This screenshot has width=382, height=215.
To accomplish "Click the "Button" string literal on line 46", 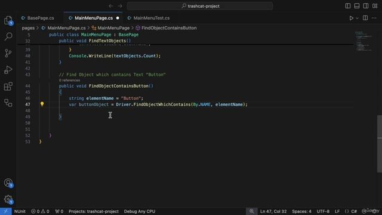I will (x=131, y=98).
